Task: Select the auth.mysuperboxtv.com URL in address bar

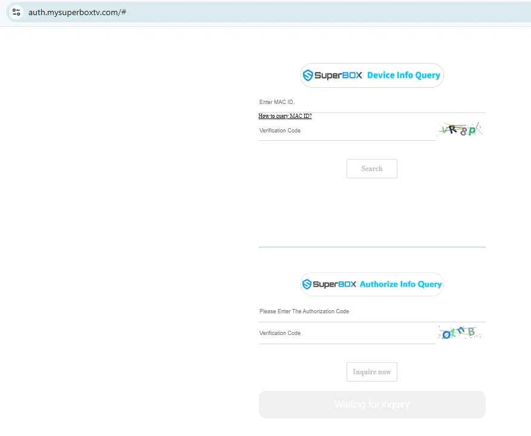Action: point(77,13)
